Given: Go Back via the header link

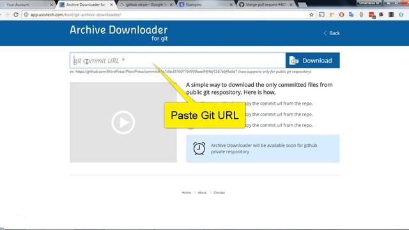Looking at the screenshot, I should (332, 33).
